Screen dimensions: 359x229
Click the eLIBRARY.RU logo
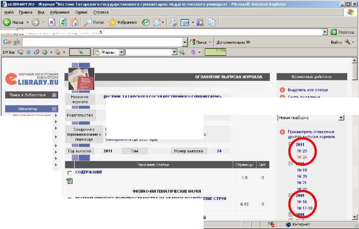[x=32, y=79]
